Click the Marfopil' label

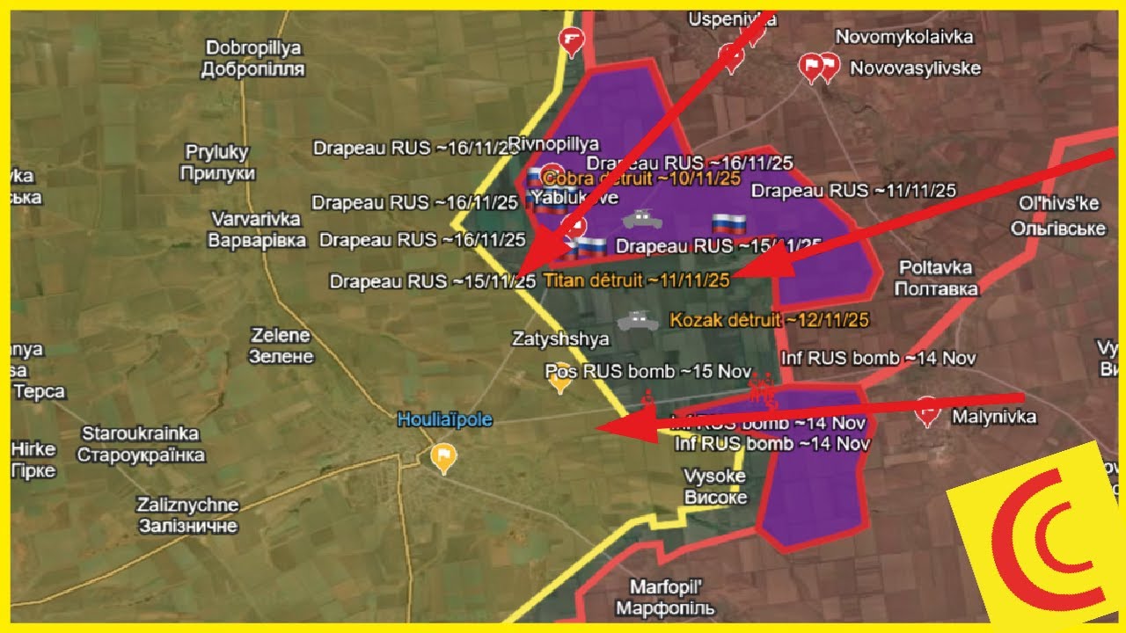(x=666, y=597)
